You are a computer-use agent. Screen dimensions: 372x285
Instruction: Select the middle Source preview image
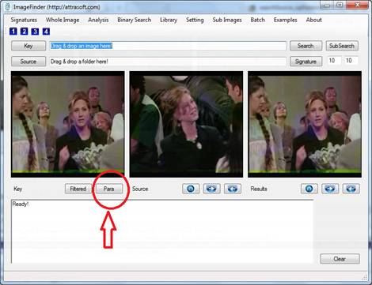click(x=186, y=124)
